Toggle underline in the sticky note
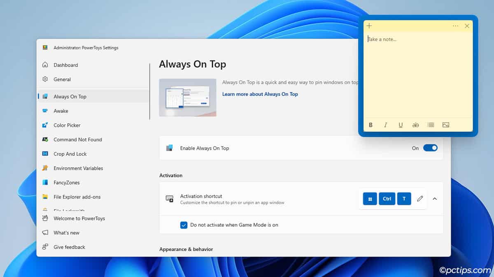494x277 pixels. (401, 125)
